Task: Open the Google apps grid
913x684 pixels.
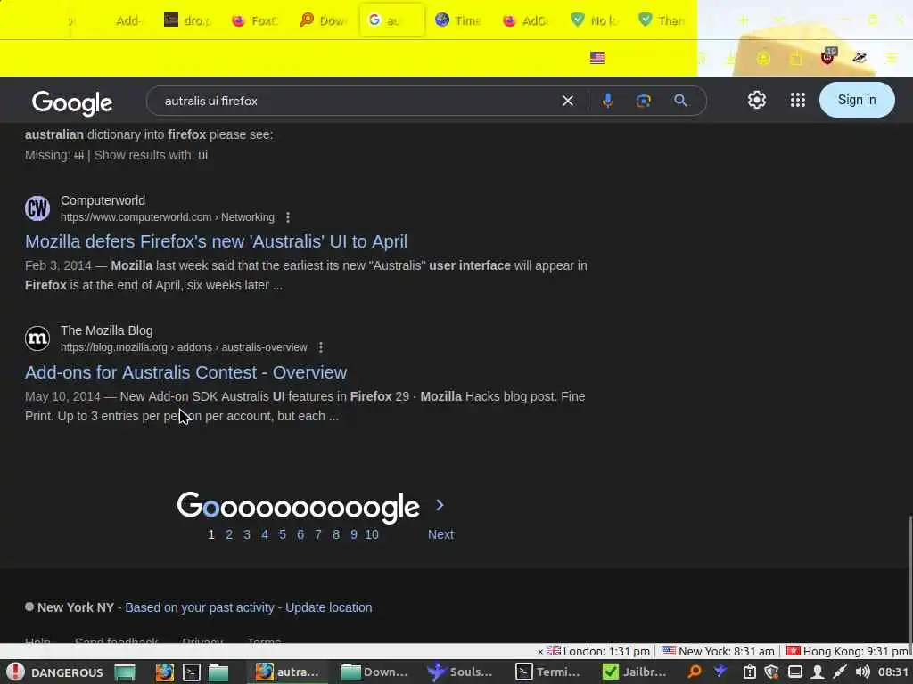Action: (798, 100)
